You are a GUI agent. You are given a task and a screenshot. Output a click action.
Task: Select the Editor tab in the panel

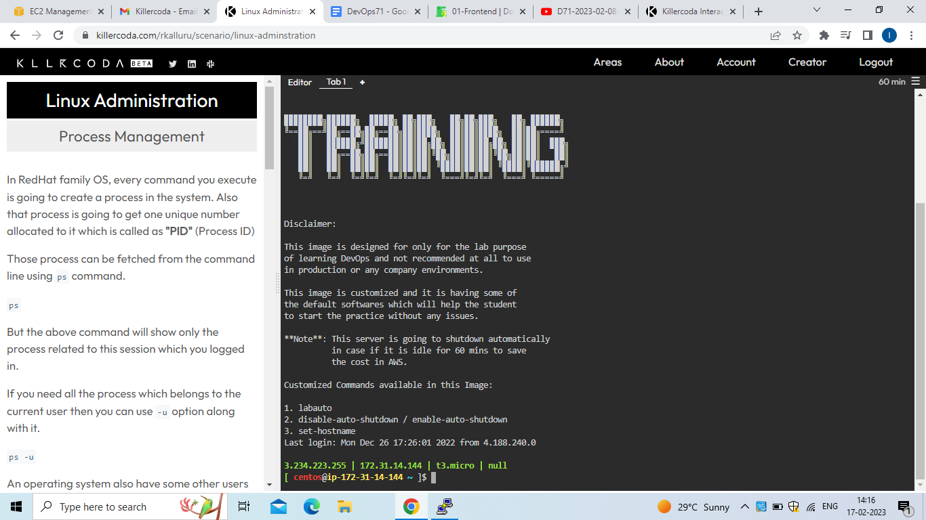point(300,82)
